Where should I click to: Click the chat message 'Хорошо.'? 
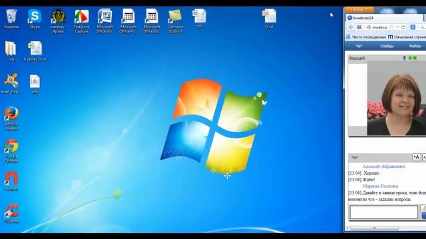pos(371,173)
